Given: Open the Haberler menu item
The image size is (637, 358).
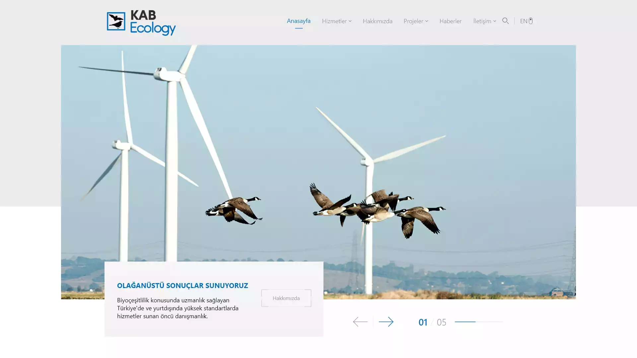Looking at the screenshot, I should [x=450, y=21].
